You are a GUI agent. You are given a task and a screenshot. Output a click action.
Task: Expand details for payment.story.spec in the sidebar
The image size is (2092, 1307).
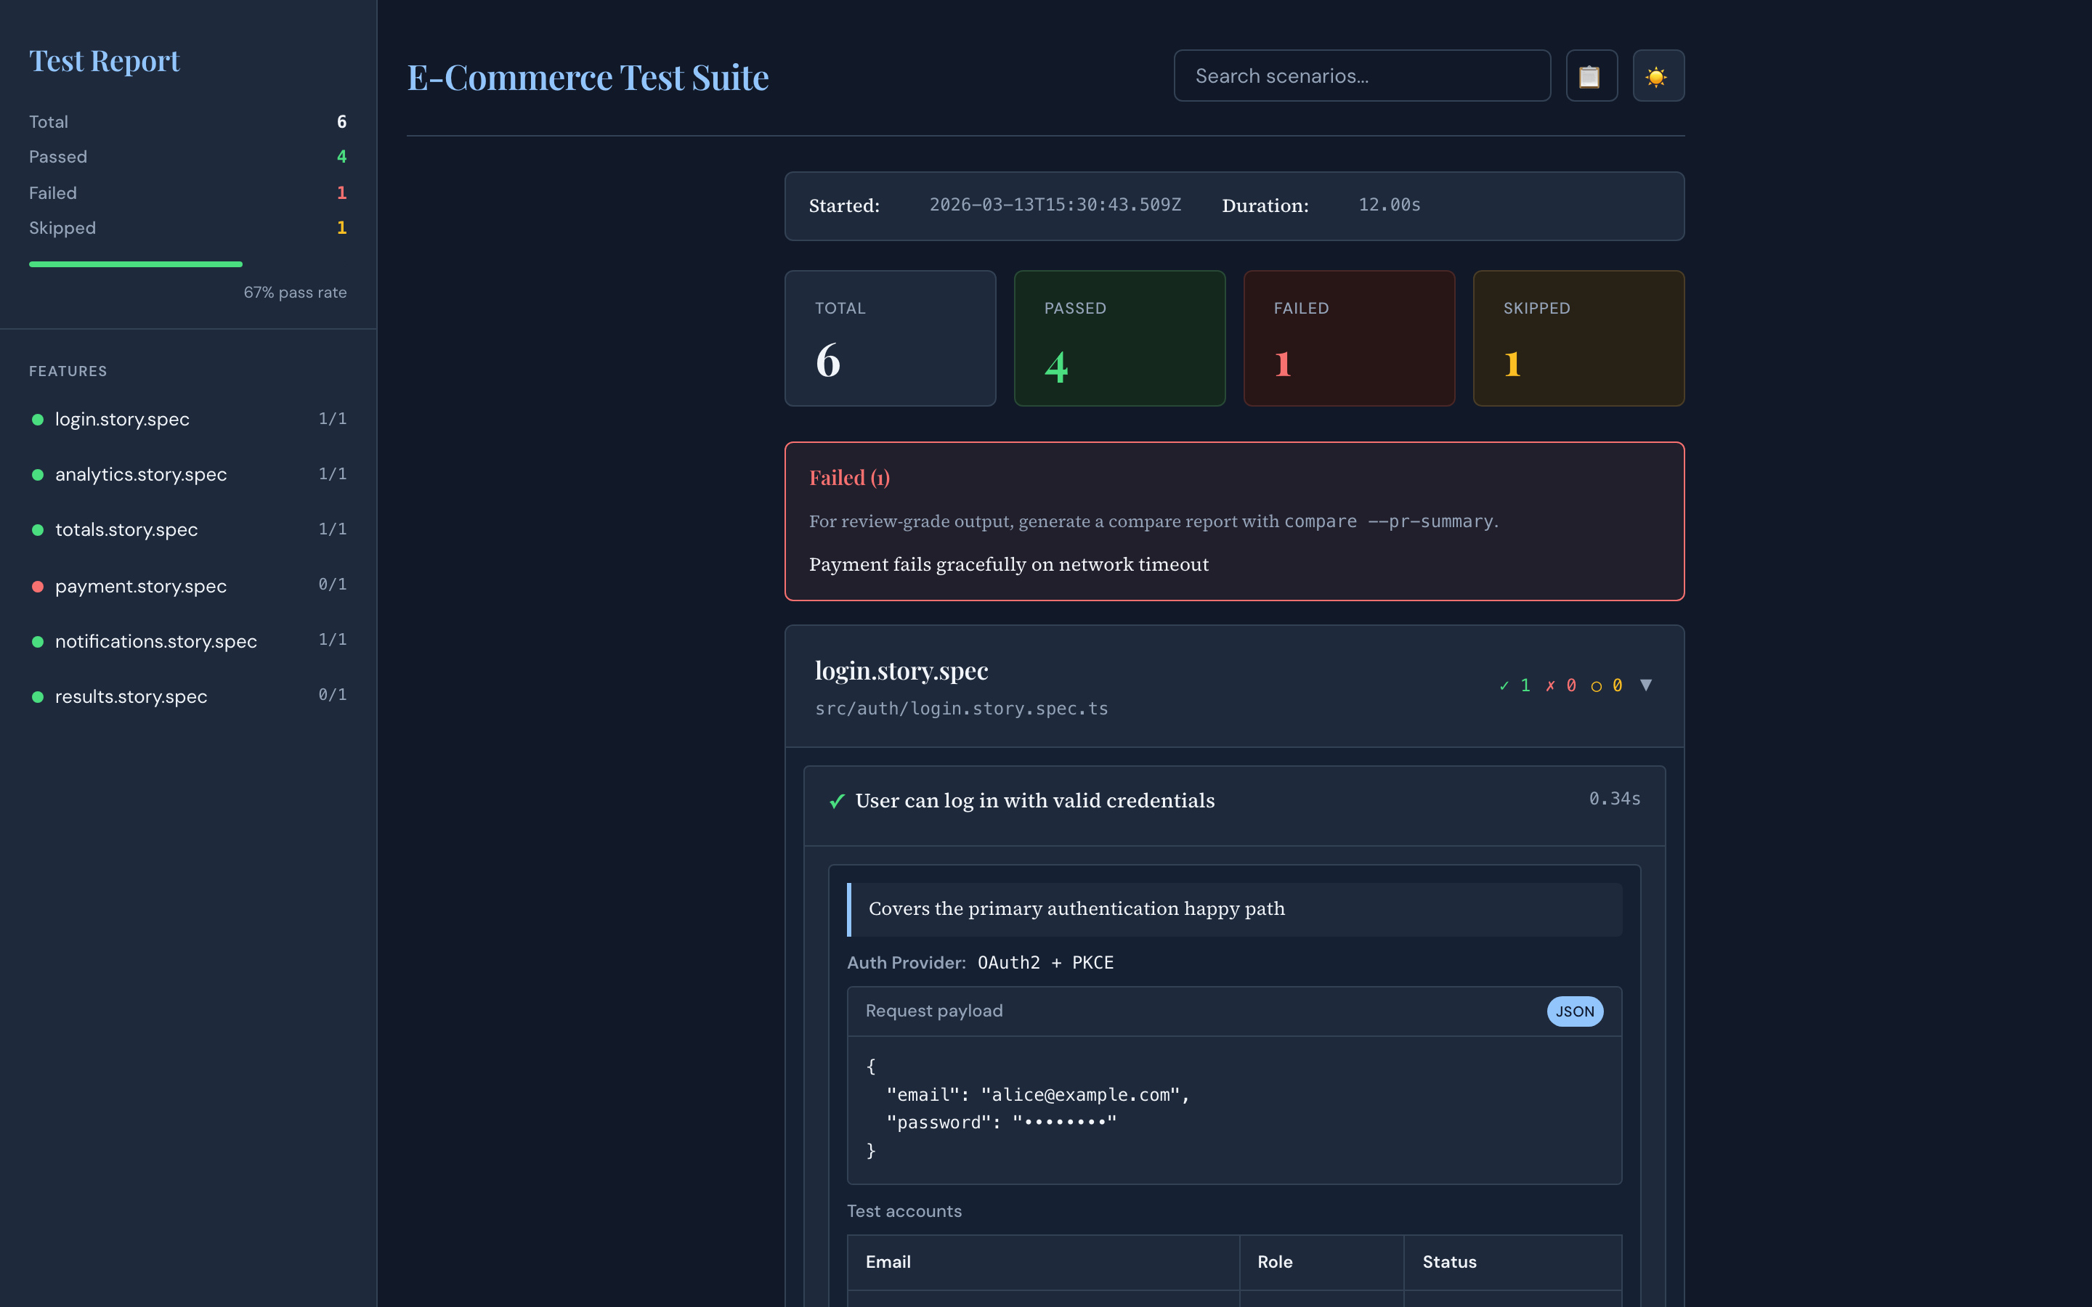click(x=140, y=585)
